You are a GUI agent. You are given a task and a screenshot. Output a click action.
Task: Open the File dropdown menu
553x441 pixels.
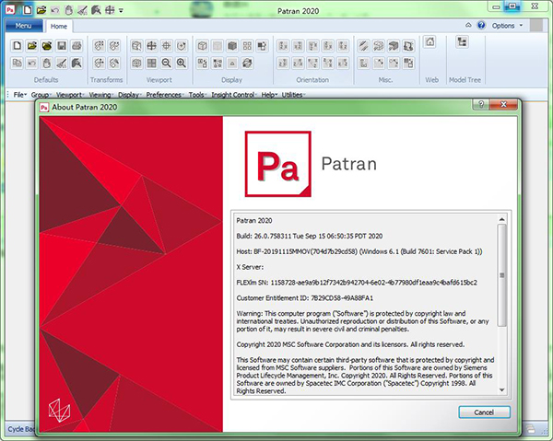(x=19, y=95)
